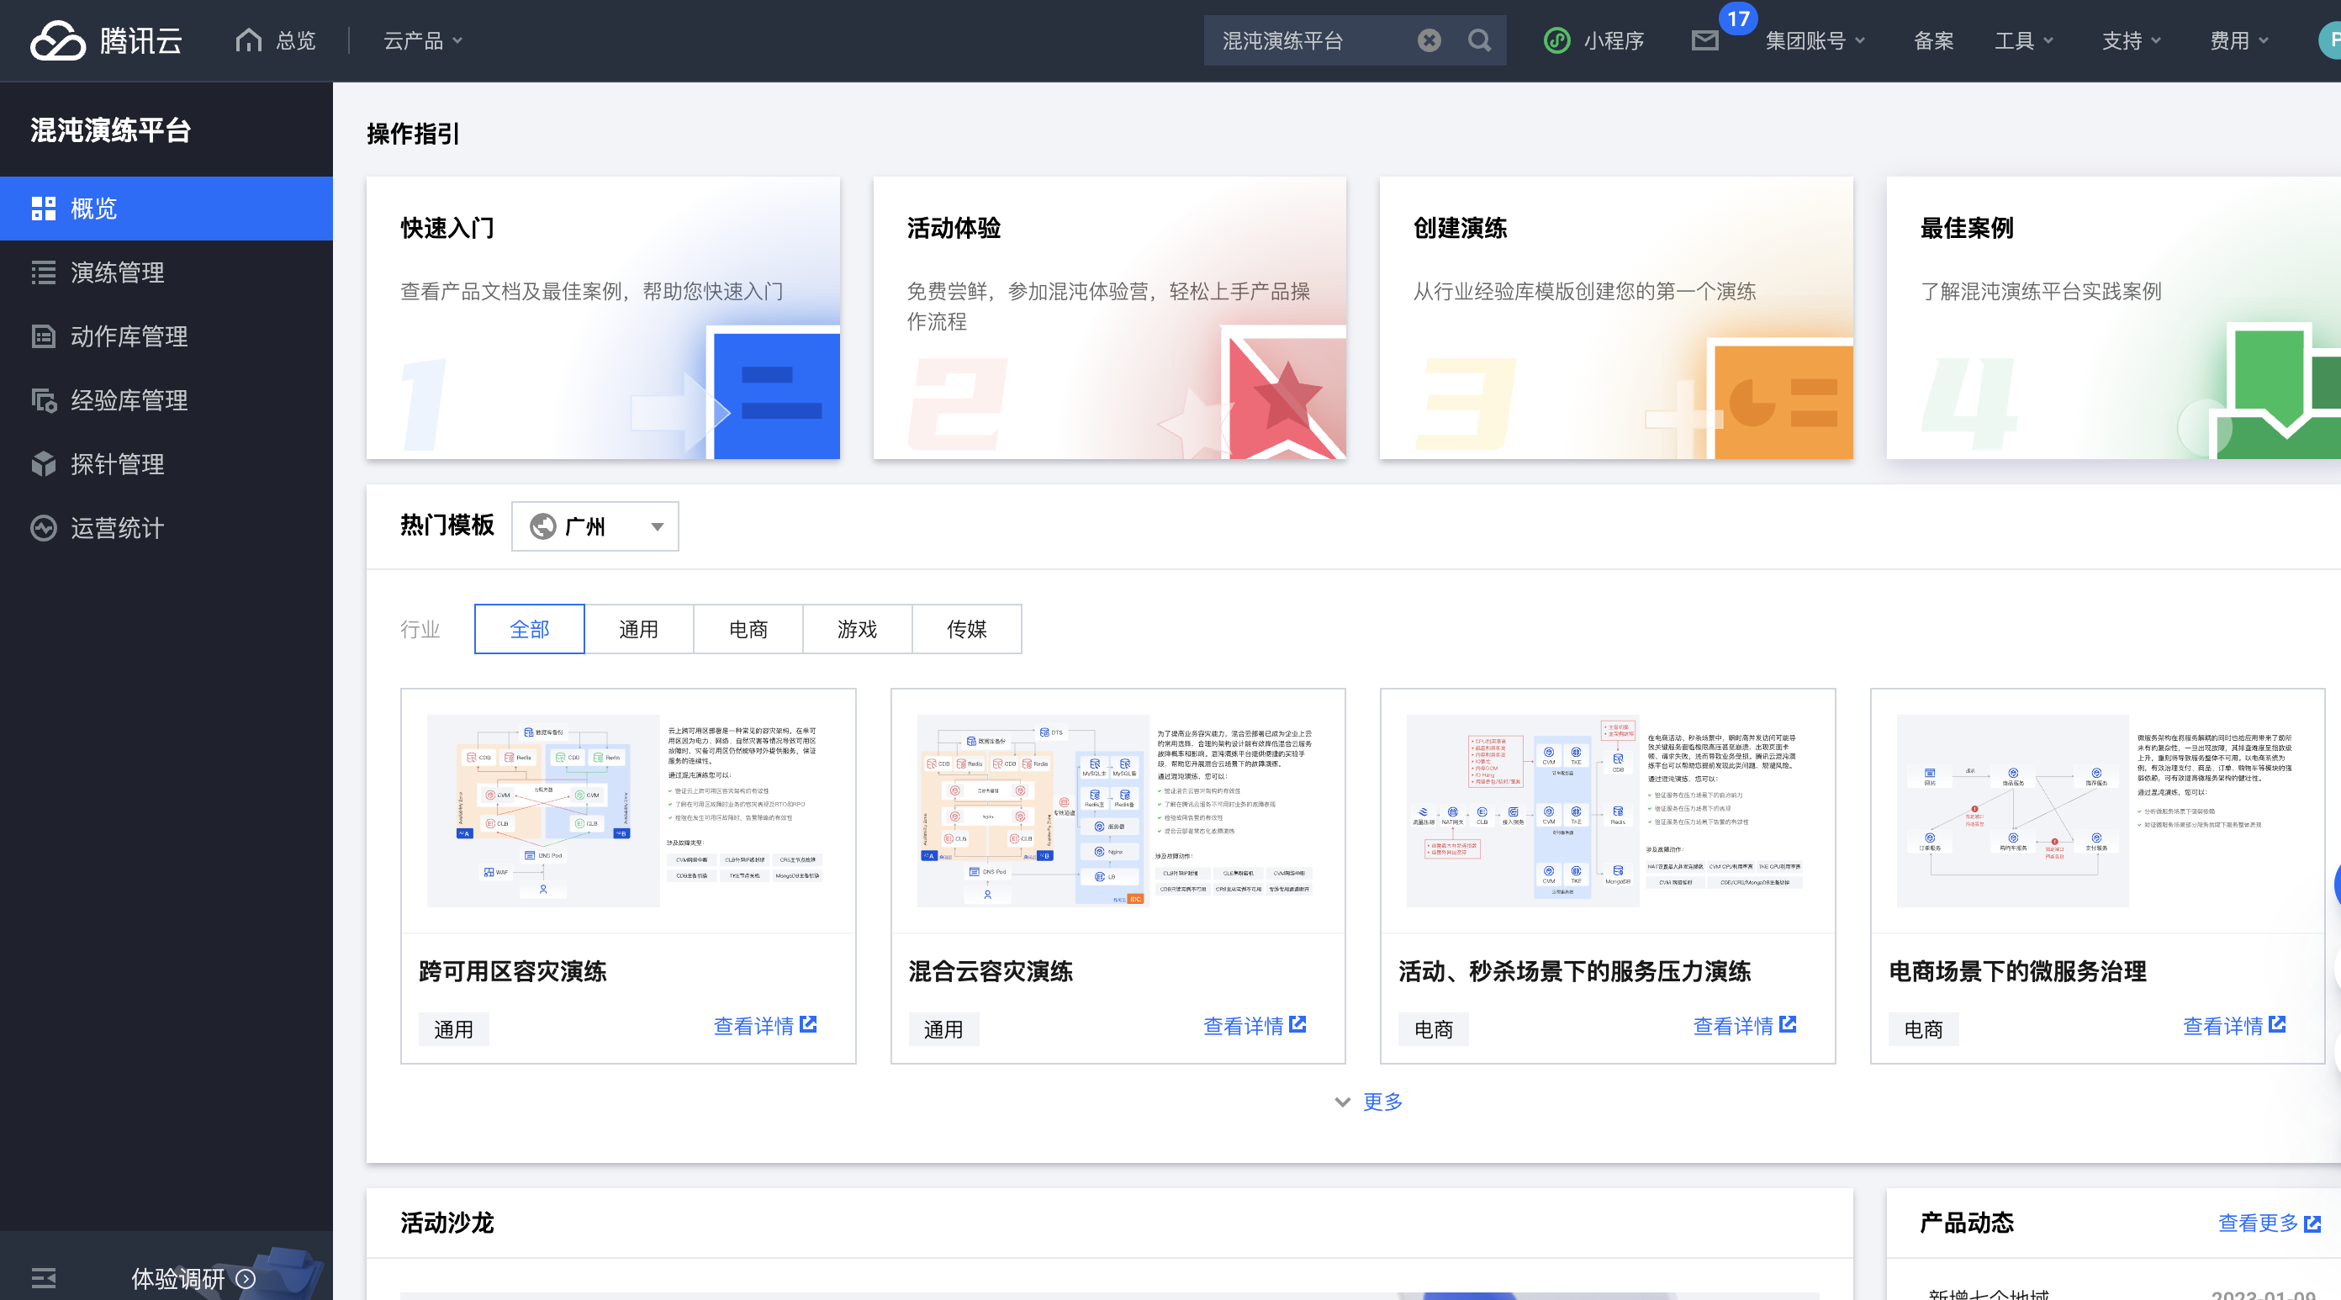Click the Tencent Cloud logo
The width and height of the screenshot is (2341, 1300).
106,41
